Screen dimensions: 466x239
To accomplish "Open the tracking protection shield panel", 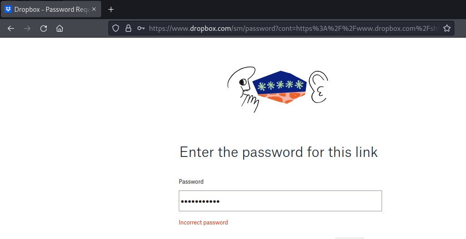I will tap(116, 28).
